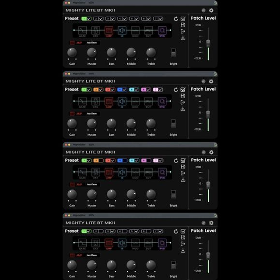Select the IR speaker block in the topmost window
Viewport: 280px width, 280px height.
(122, 30)
